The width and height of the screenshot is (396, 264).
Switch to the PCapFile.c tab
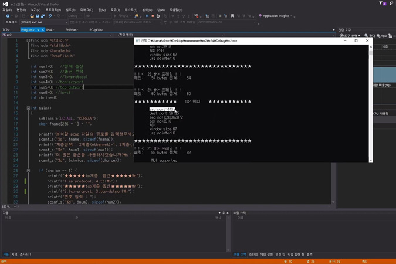pos(96,29)
